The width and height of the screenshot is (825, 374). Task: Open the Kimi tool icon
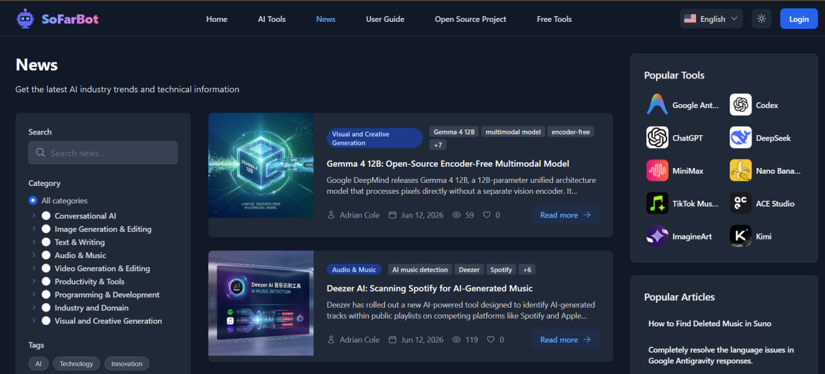(x=741, y=236)
